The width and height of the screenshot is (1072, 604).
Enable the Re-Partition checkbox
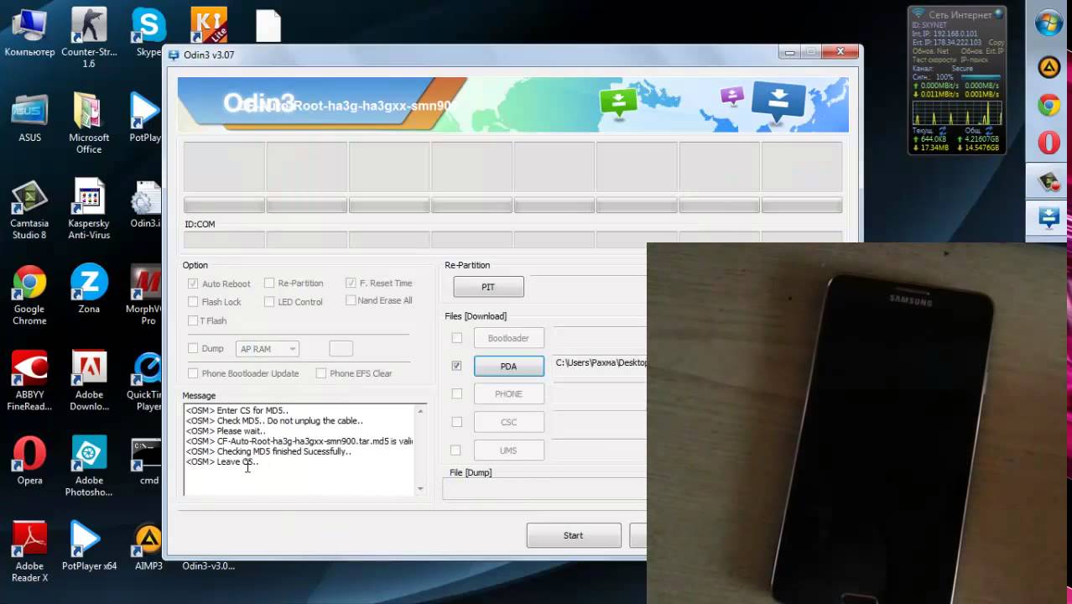269,283
